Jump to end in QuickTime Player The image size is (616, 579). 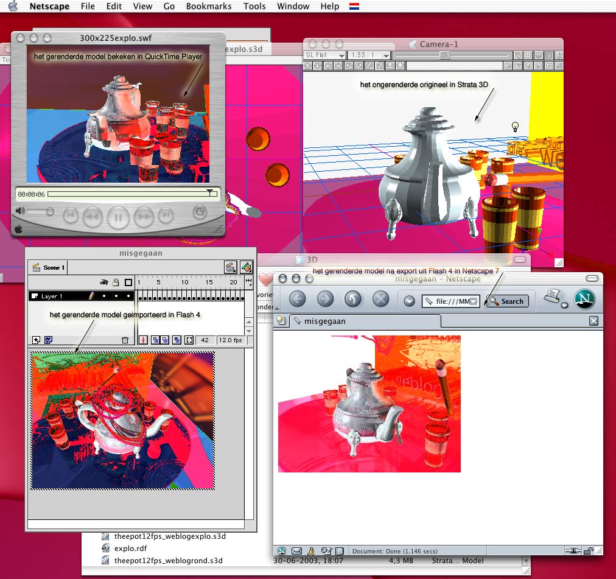[166, 215]
